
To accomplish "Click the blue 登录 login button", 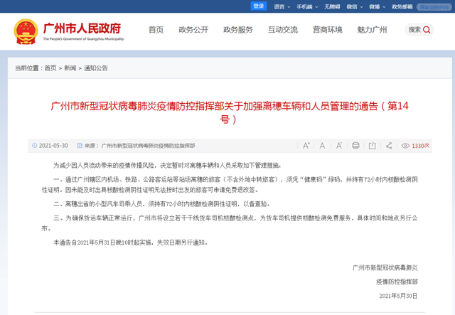I will click(x=259, y=6).
